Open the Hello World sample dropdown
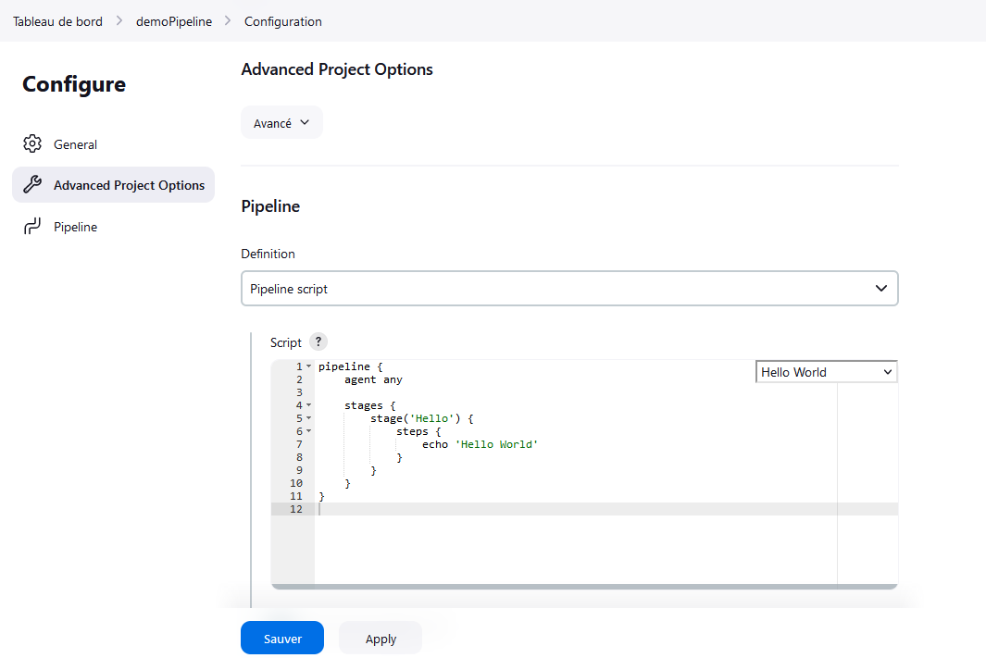This screenshot has width=986, height=658. 826,372
